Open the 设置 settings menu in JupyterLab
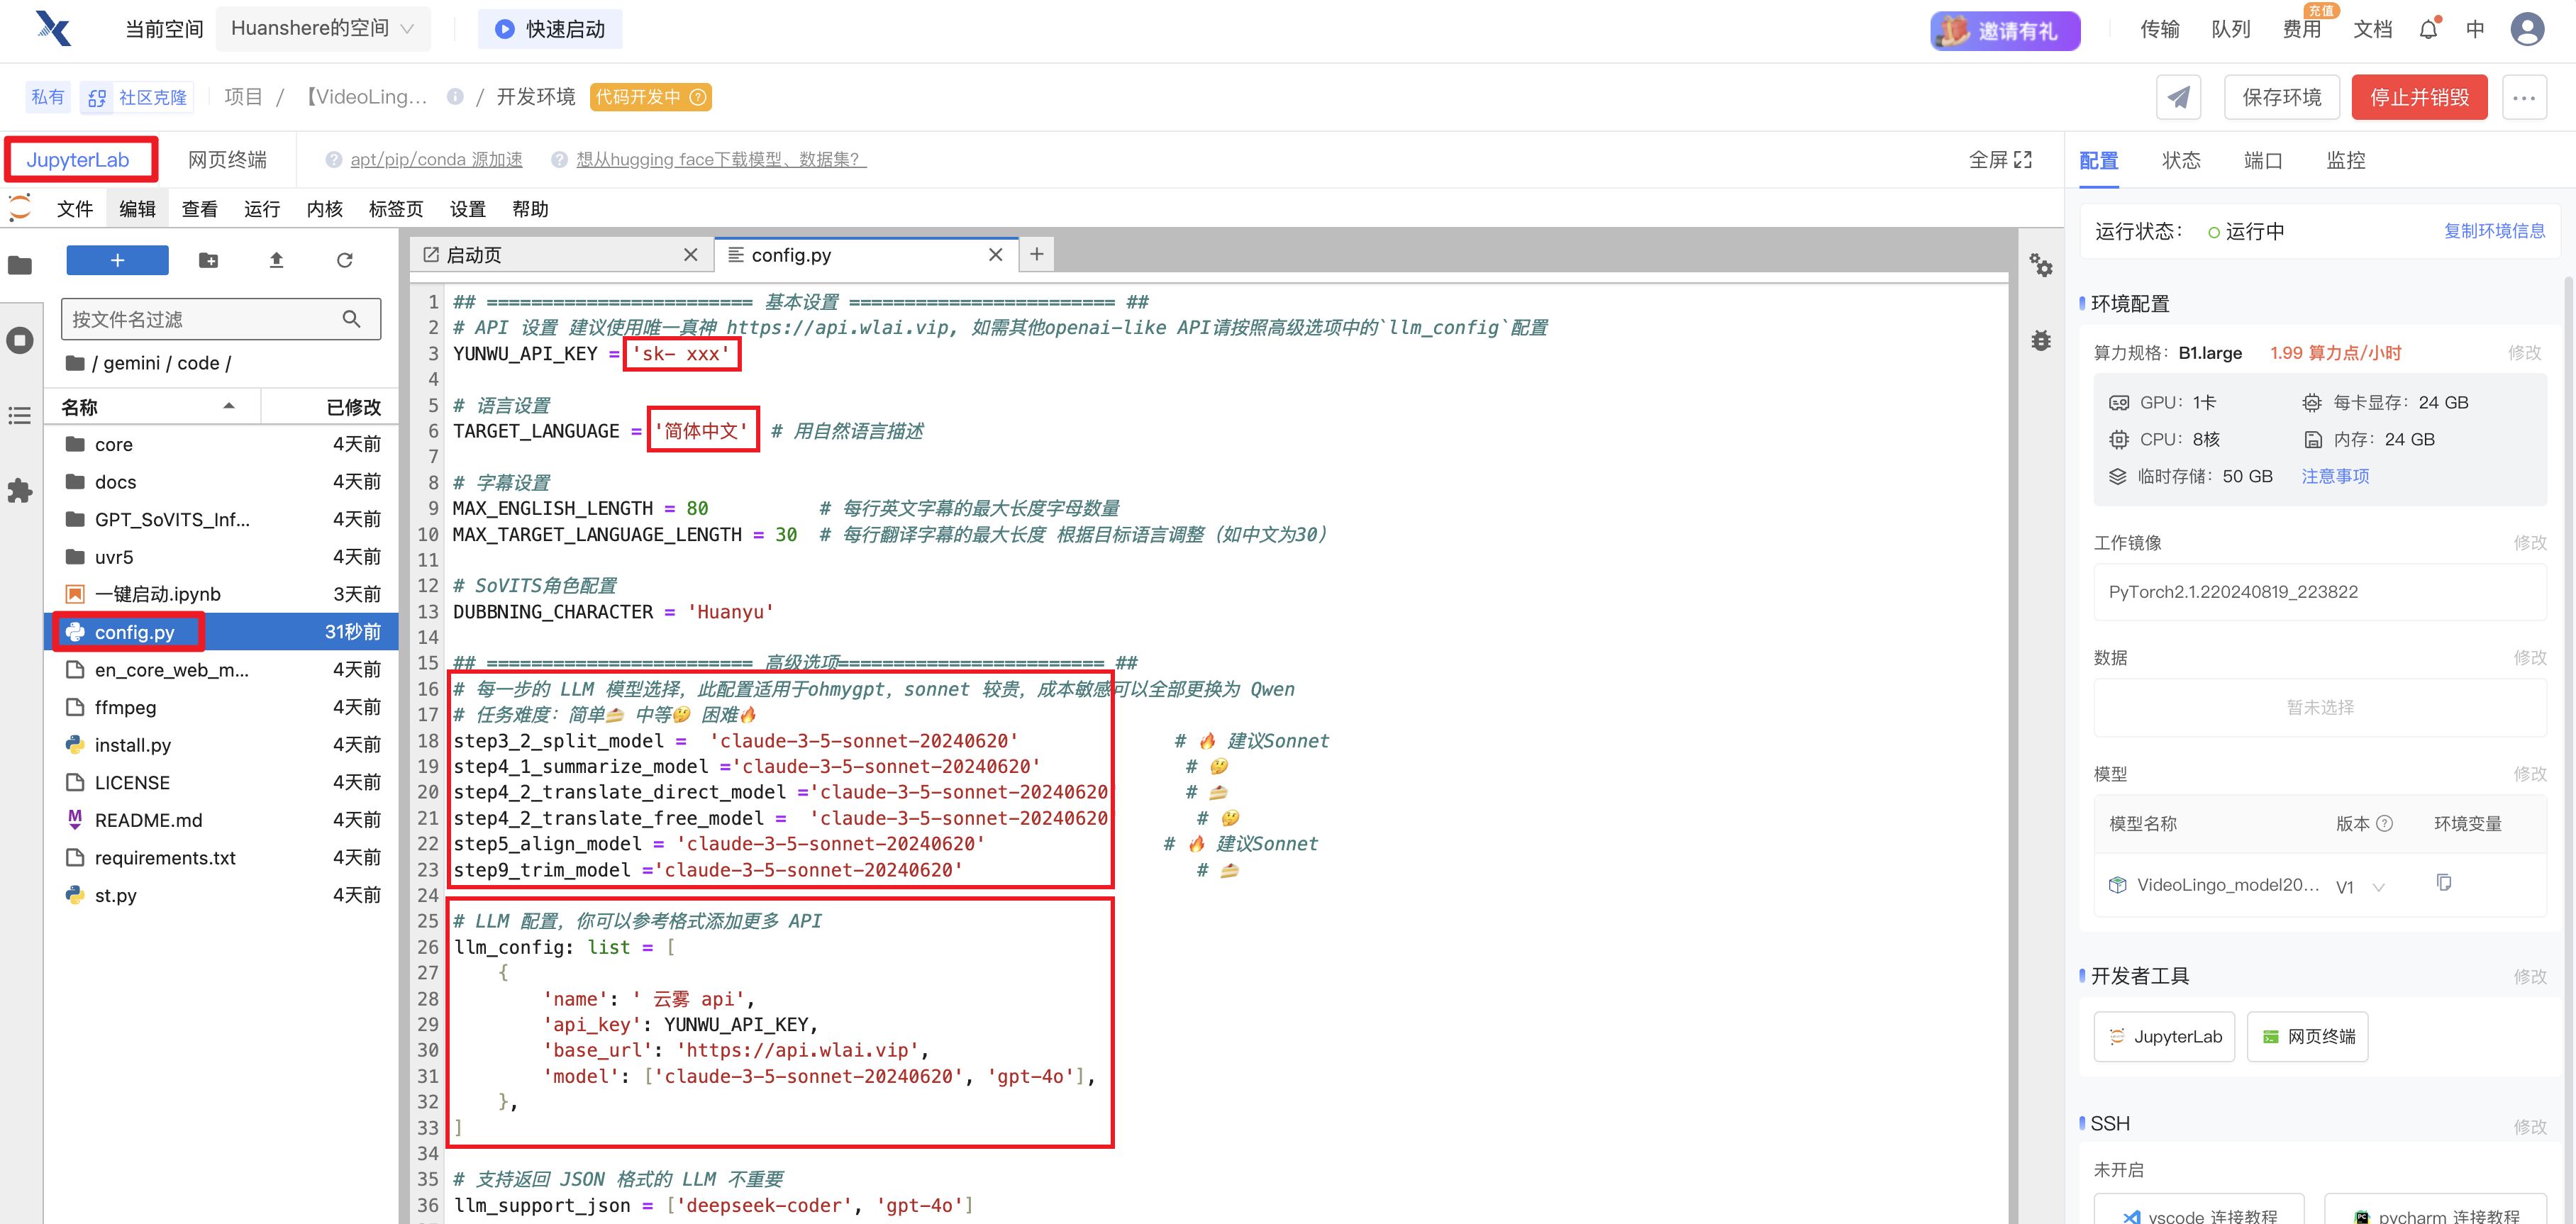The image size is (2576, 1224). pos(467,209)
